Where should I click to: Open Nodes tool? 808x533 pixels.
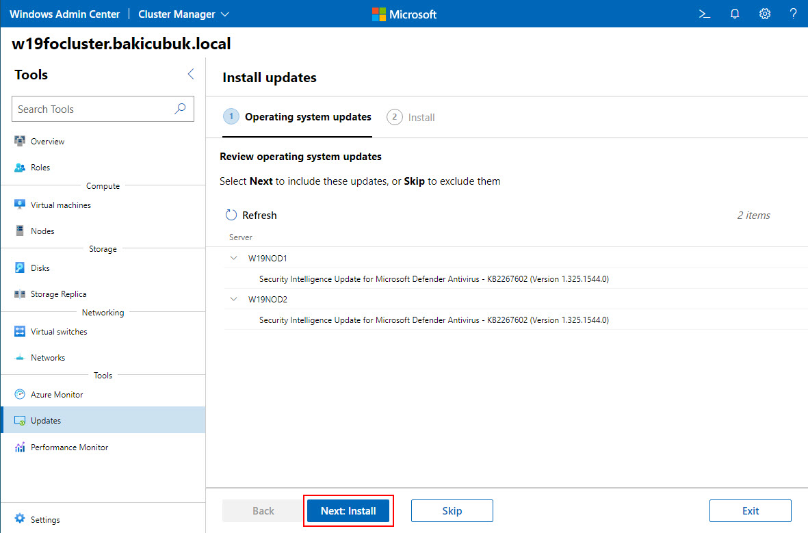(42, 231)
